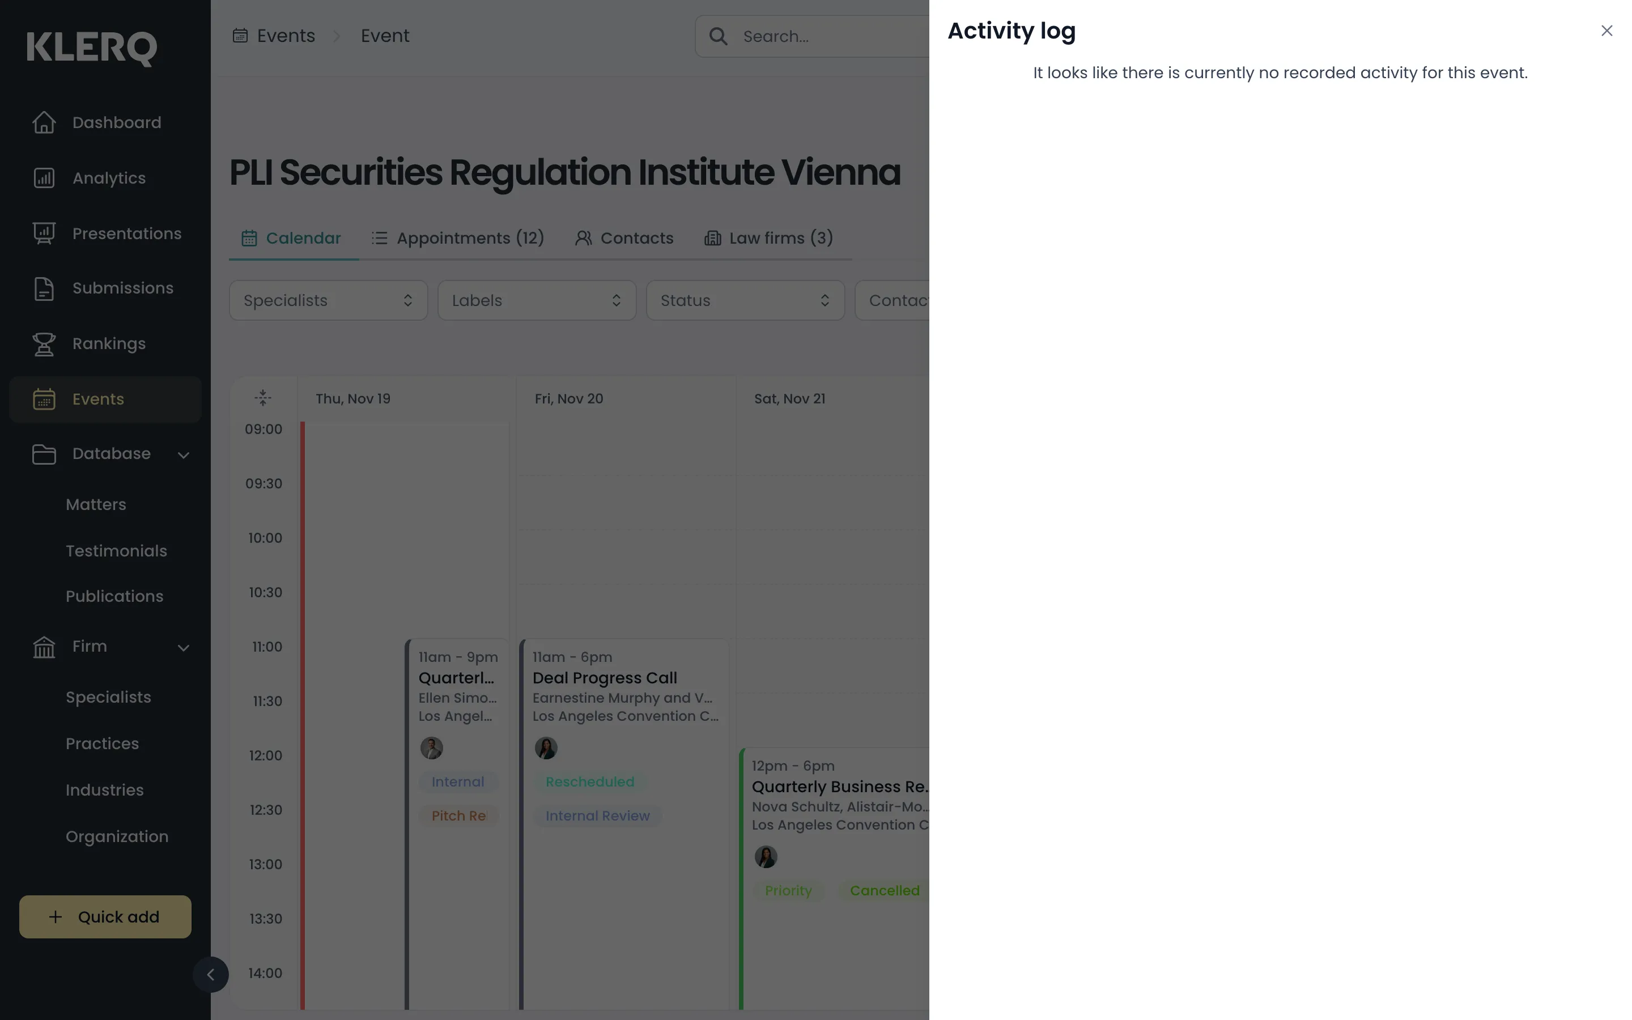Image resolution: width=1632 pixels, height=1020 pixels.
Task: Click the avatar on Thursday's Quarterl... appointment
Action: pyautogui.click(x=432, y=748)
